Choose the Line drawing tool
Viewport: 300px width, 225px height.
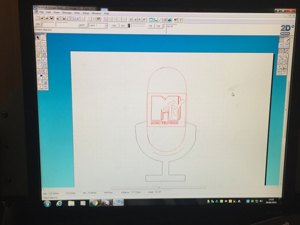44,37
